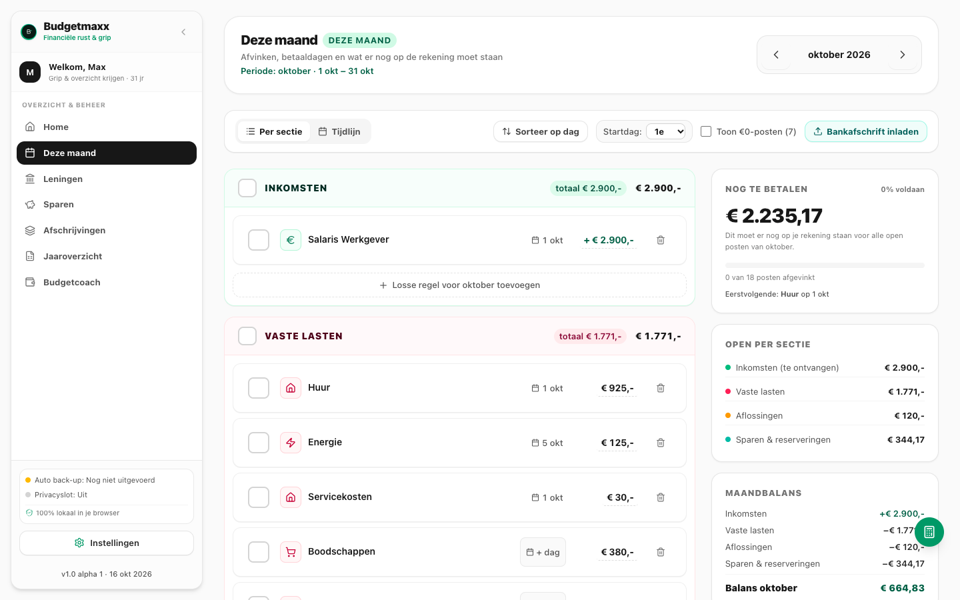The width and height of the screenshot is (960, 600).
Task: Tick the Salaris Werkgever checkbox
Action: [259, 240]
